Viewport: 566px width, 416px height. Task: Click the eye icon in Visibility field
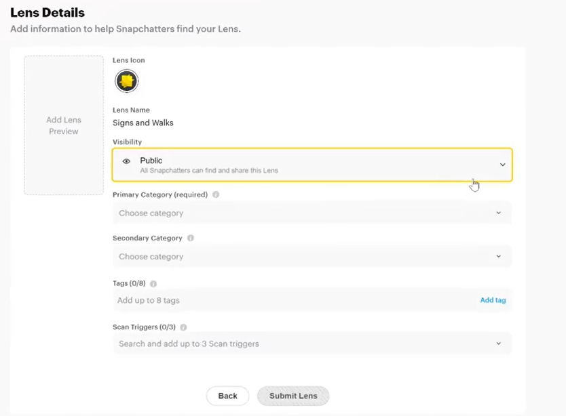tap(126, 161)
